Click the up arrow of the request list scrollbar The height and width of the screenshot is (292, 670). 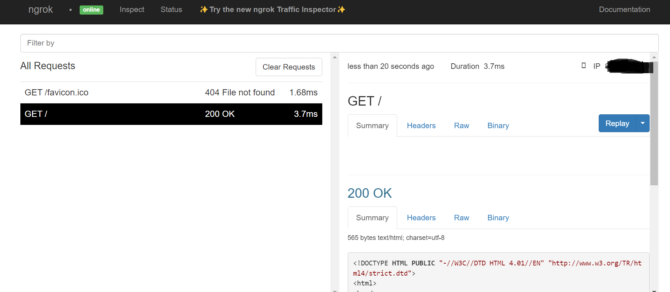335,57
